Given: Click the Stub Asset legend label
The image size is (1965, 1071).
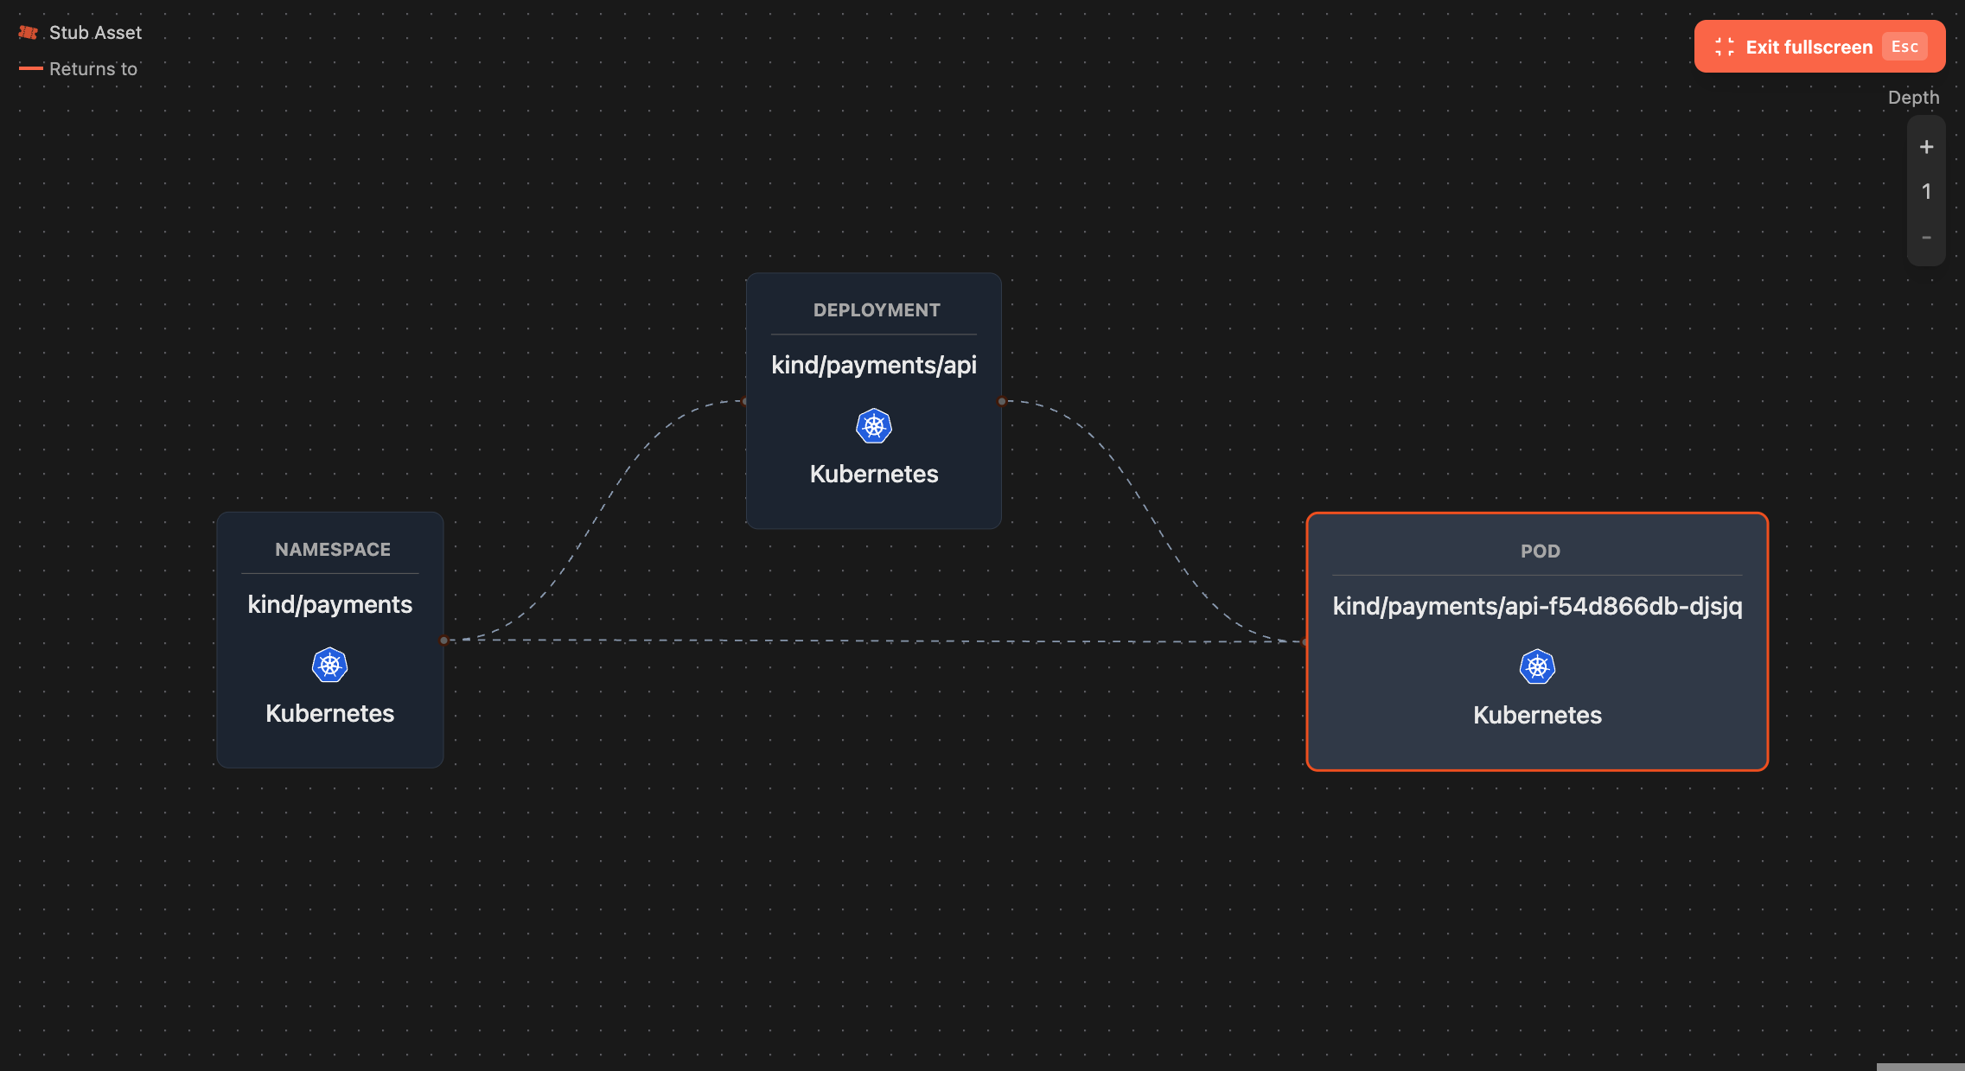Looking at the screenshot, I should pyautogui.click(x=95, y=33).
